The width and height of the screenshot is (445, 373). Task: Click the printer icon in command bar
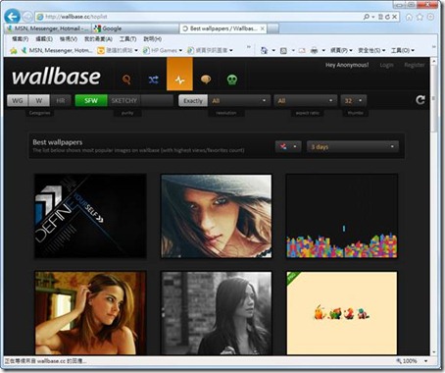[x=314, y=50]
